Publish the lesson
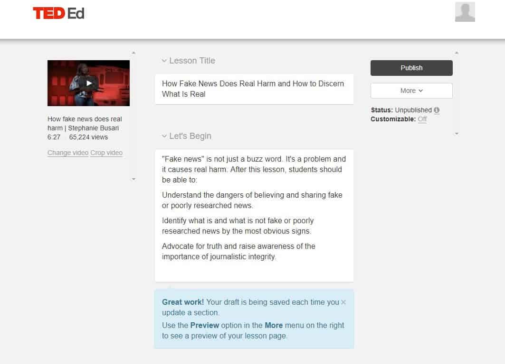The width and height of the screenshot is (505, 364). click(x=411, y=68)
